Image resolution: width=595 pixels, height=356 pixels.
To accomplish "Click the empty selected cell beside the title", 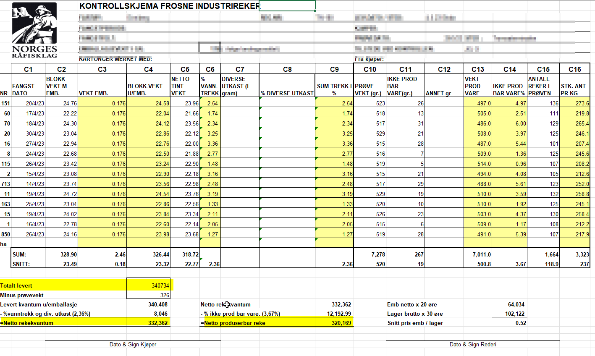I will (x=288, y=6).
